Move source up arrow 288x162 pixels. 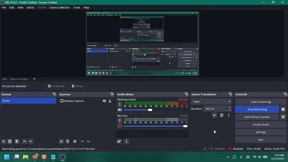click(x=82, y=141)
